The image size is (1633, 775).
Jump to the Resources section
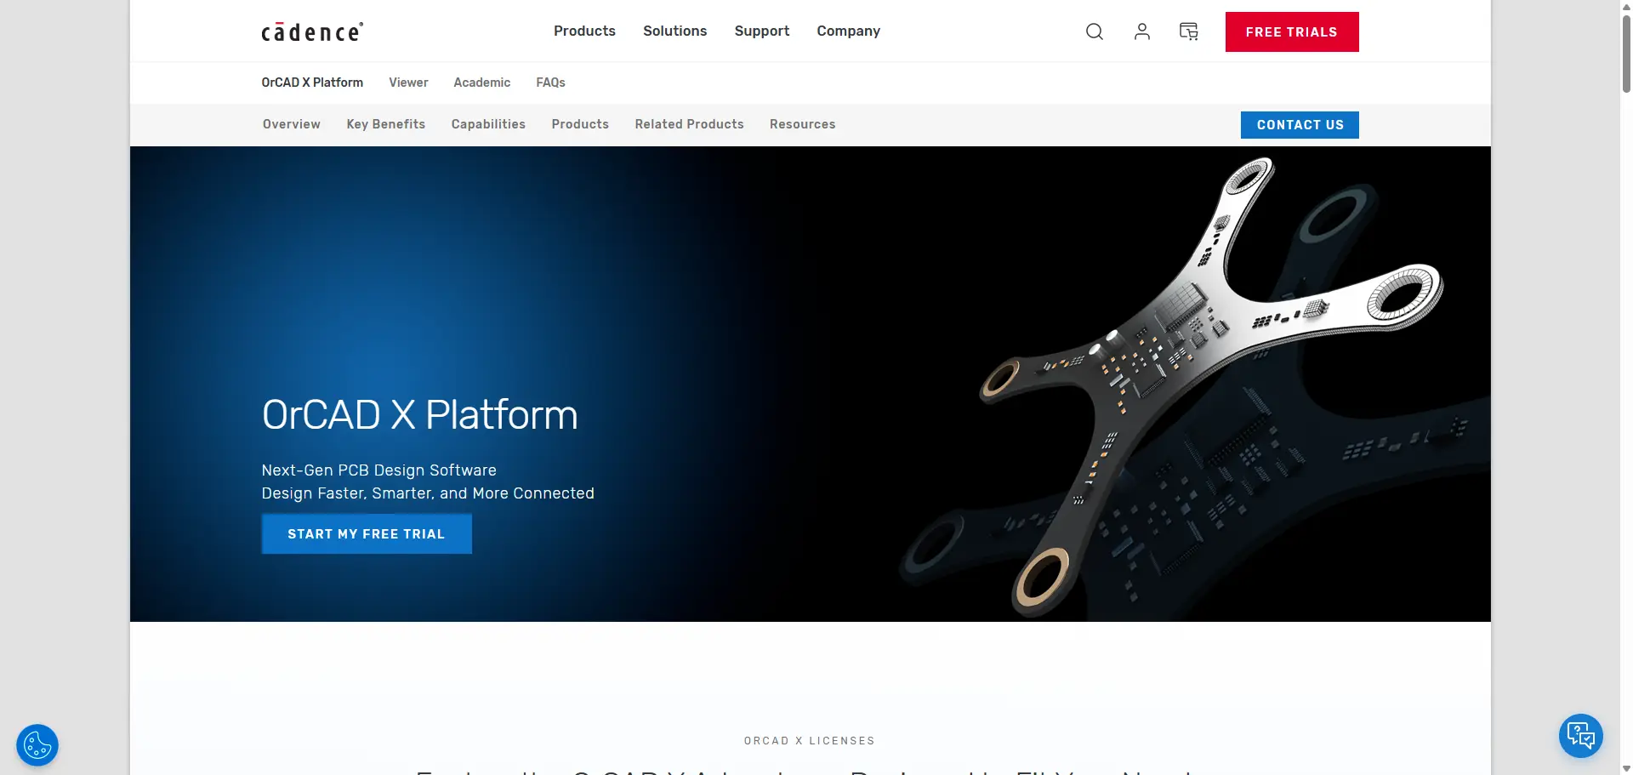tap(802, 124)
